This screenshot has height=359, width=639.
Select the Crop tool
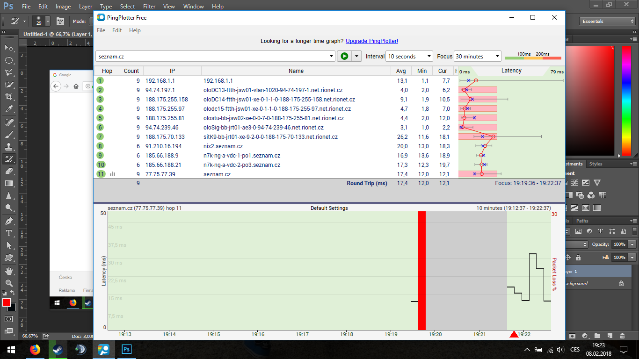click(9, 97)
